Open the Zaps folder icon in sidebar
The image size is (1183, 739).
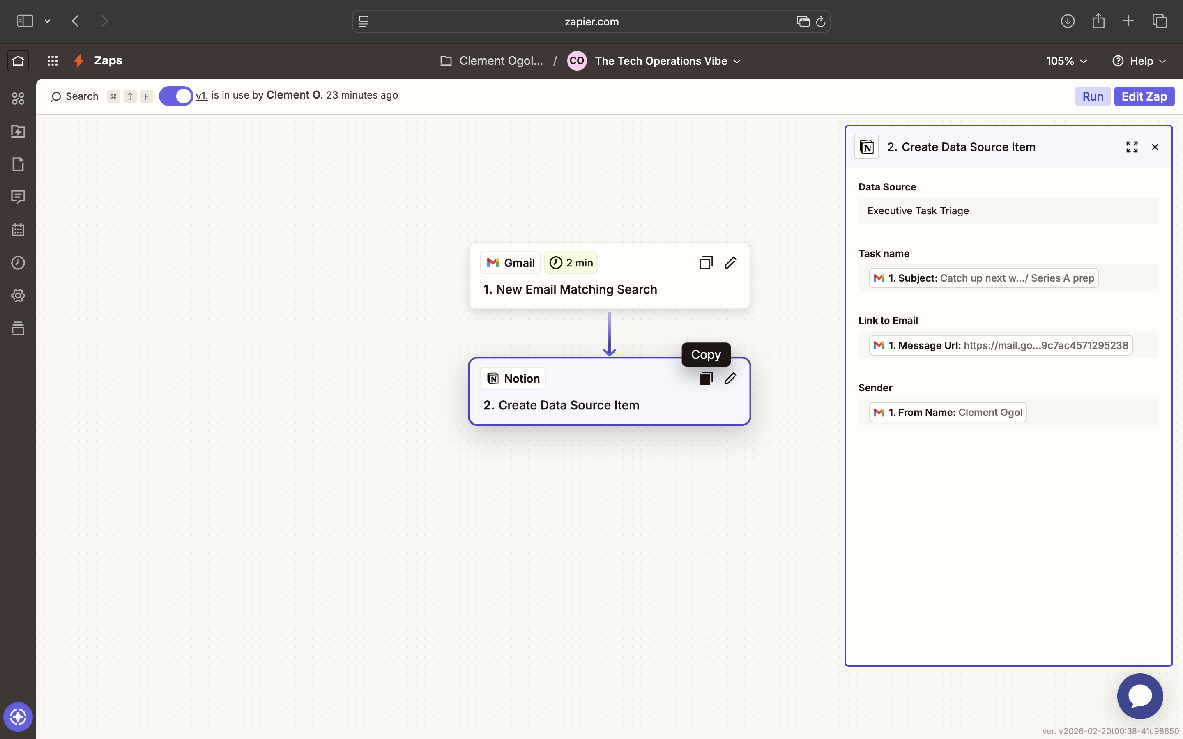tap(18, 132)
